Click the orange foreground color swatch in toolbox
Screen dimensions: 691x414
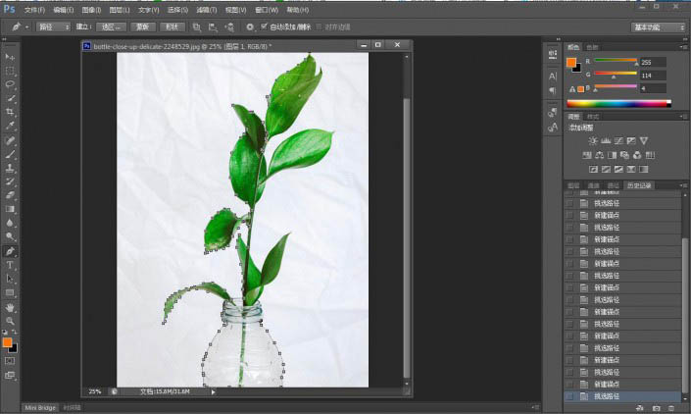click(8, 342)
